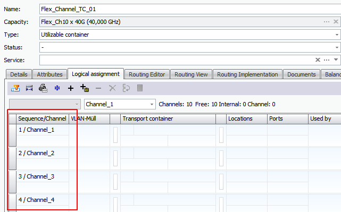
Task: Click the Used by column header
Action: click(x=325, y=118)
